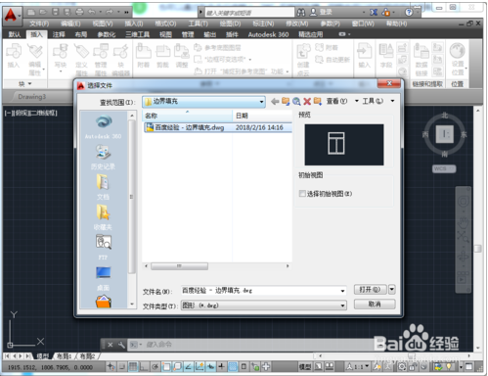This screenshot has height=376, width=488.
Task: Click the Save quick access icon
Action: [x=56, y=13]
